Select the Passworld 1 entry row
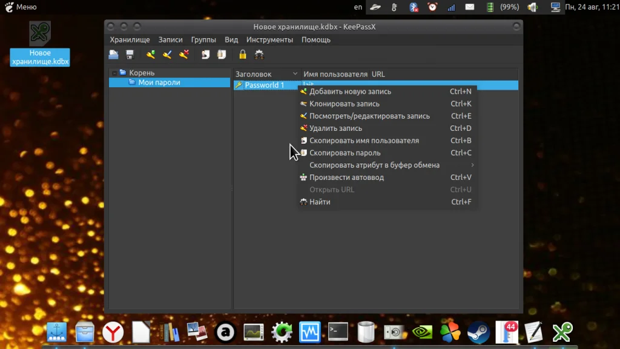Screen dimensions: 620x349 pos(264,85)
